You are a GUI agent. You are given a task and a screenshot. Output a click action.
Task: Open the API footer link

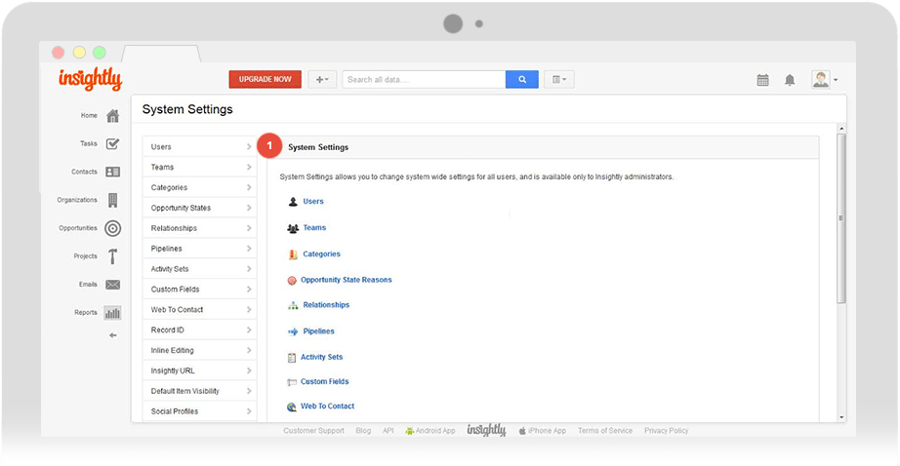(x=389, y=431)
